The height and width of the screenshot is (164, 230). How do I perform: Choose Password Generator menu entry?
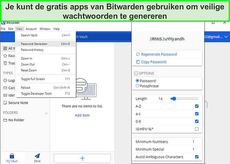(x=46, y=44)
